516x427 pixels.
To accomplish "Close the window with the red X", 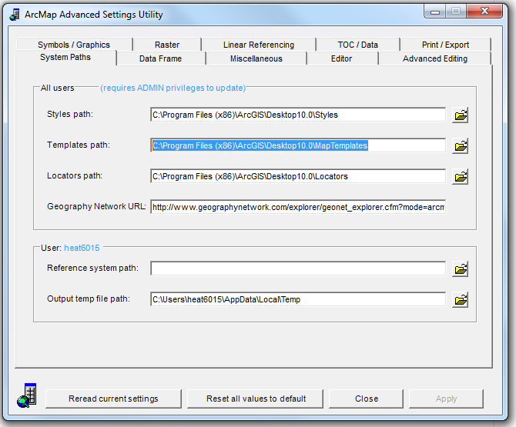I will point(484,12).
